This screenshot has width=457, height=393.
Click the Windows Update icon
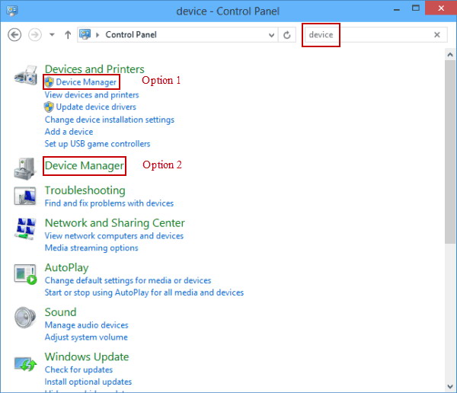pyautogui.click(x=26, y=364)
